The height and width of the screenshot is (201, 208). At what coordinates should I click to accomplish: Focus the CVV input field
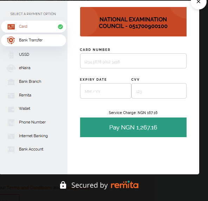pos(159,91)
